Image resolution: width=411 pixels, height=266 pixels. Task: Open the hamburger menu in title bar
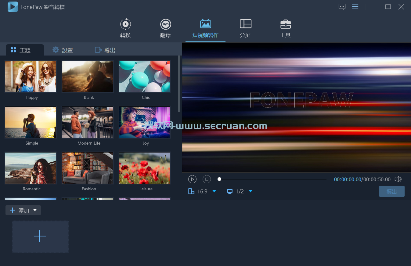355,7
